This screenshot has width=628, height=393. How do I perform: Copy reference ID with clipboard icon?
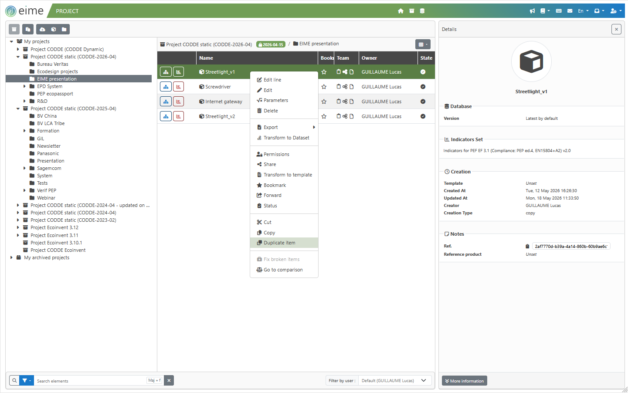tap(527, 246)
